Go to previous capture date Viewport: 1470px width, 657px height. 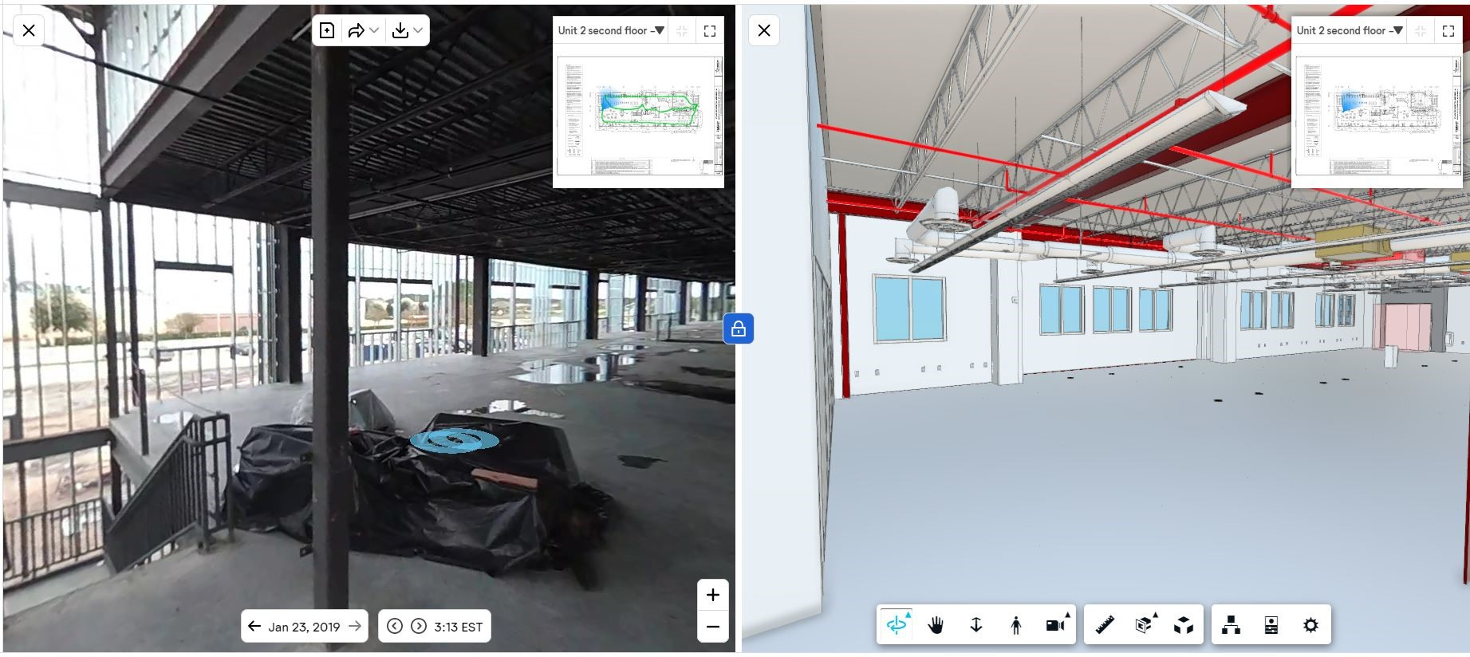click(254, 627)
